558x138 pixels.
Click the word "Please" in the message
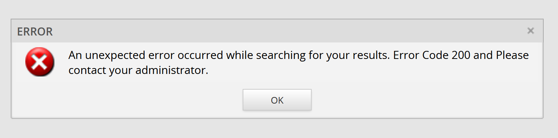[512, 55]
